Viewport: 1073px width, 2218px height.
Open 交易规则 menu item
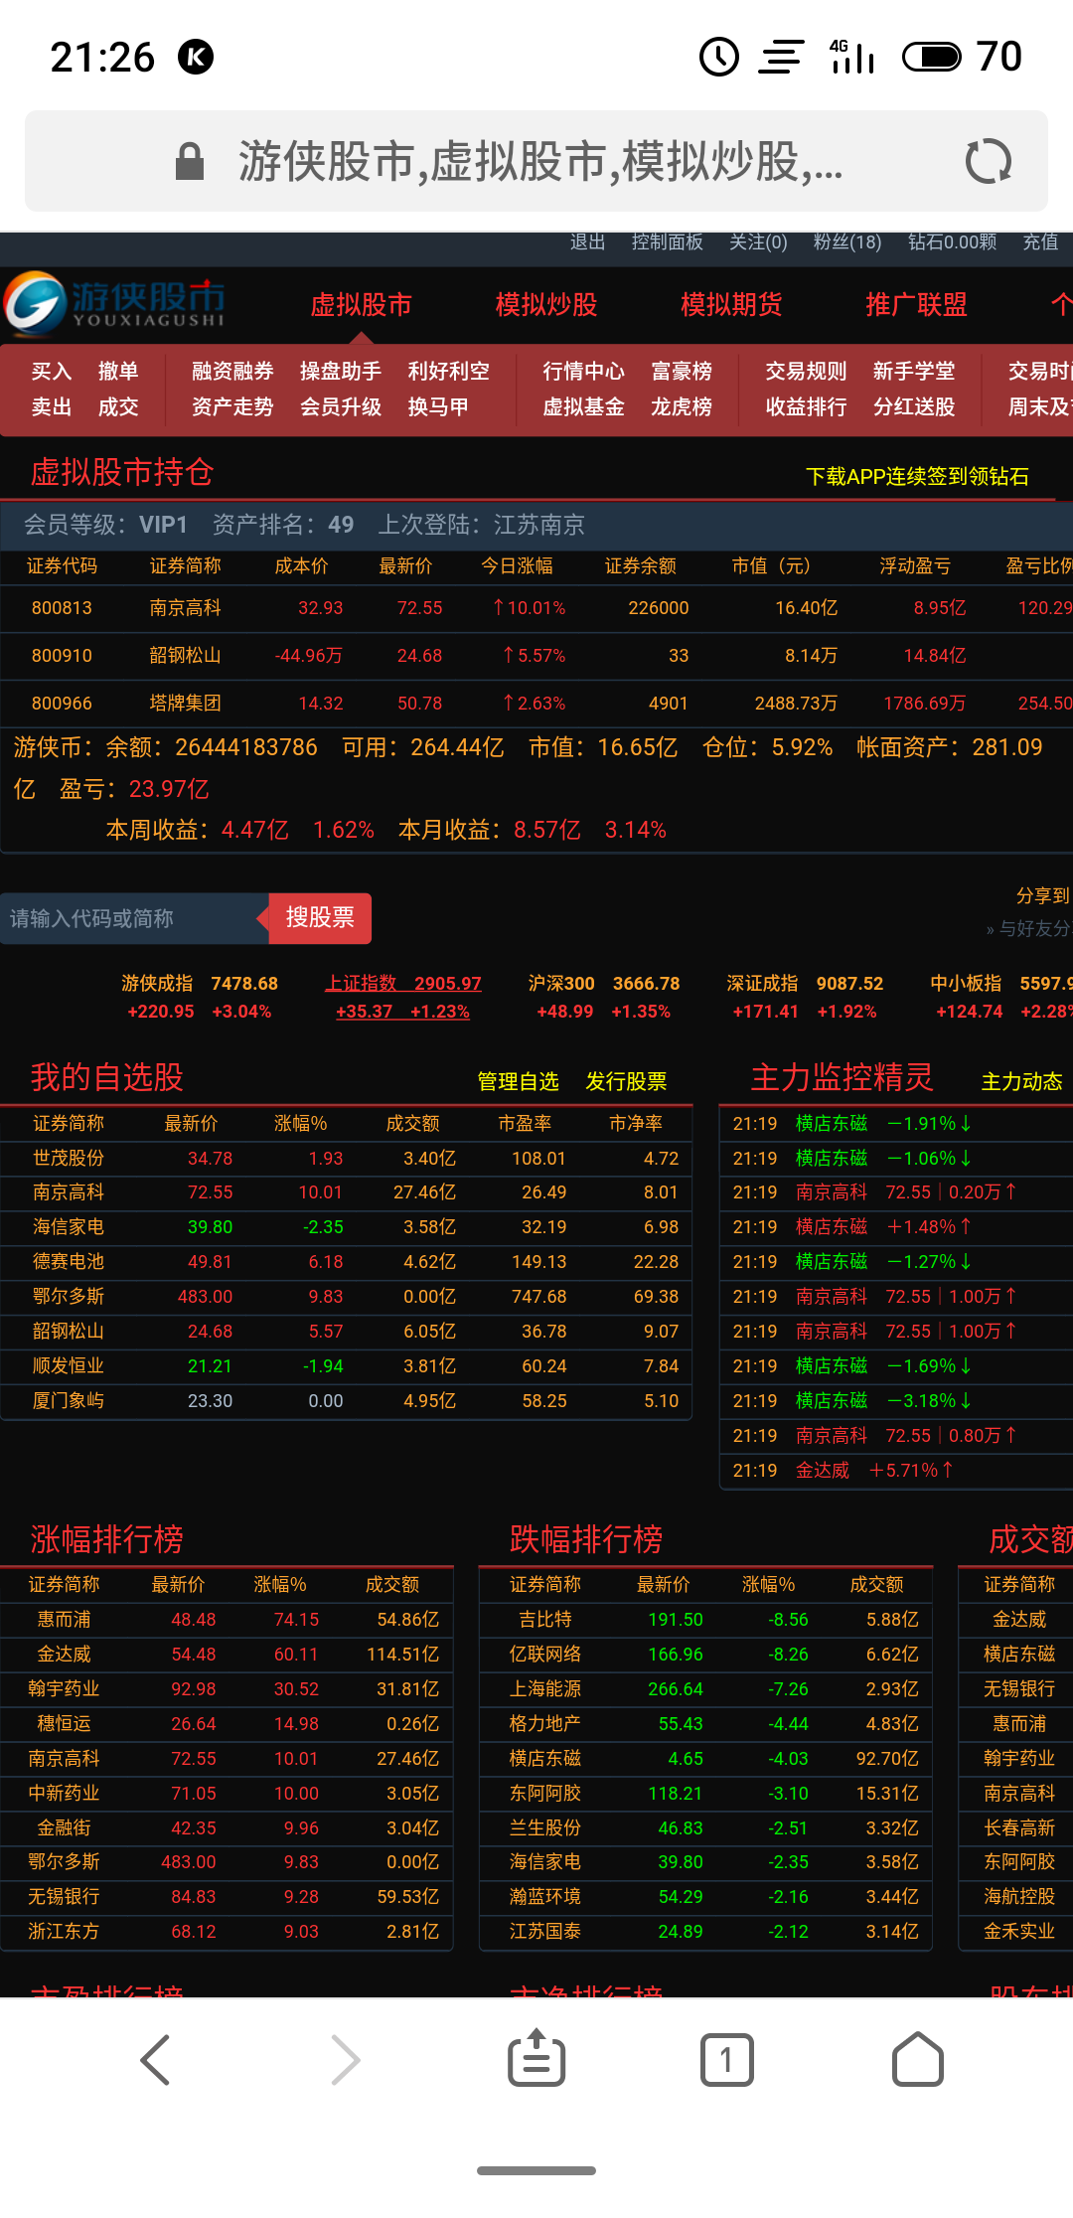[806, 372]
